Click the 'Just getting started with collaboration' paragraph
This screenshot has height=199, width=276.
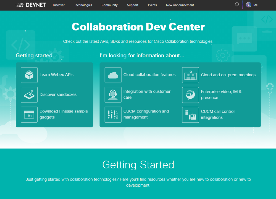pyautogui.click(x=138, y=182)
